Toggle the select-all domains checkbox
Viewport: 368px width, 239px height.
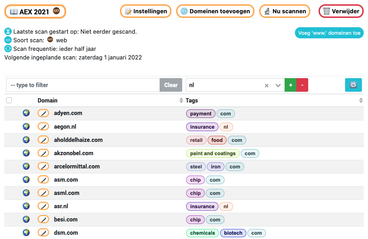coord(9,100)
